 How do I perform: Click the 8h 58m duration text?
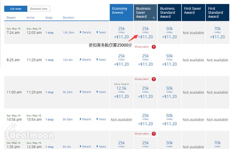68,120
